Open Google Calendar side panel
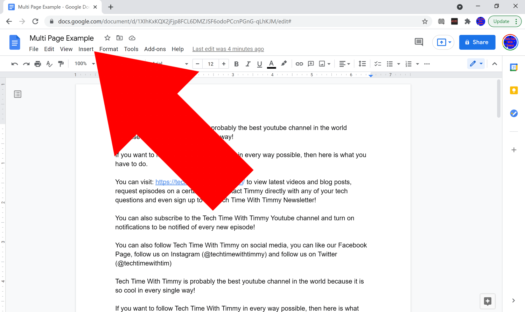Screen dimensions: 525x312 514,67
